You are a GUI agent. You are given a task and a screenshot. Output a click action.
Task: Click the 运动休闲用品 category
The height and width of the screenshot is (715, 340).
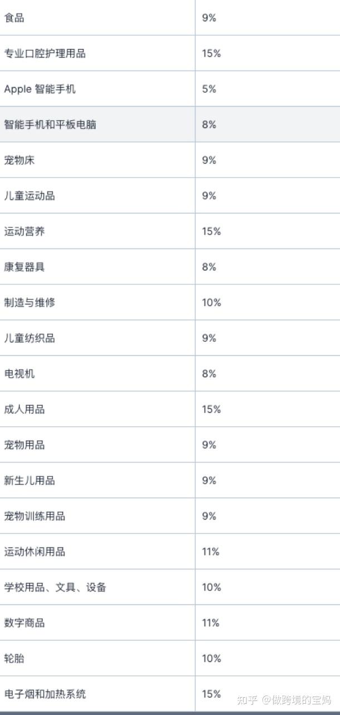coord(35,552)
